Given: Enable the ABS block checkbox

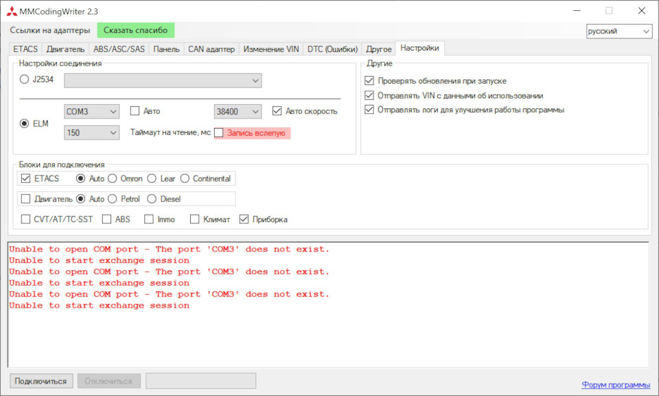Looking at the screenshot, I should pos(107,219).
